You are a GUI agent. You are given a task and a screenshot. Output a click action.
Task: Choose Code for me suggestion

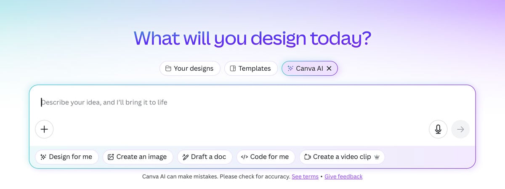pyautogui.click(x=266, y=157)
